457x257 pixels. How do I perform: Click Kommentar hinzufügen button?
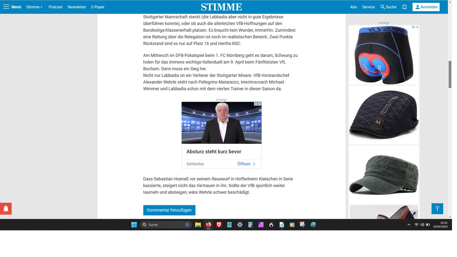point(169,210)
